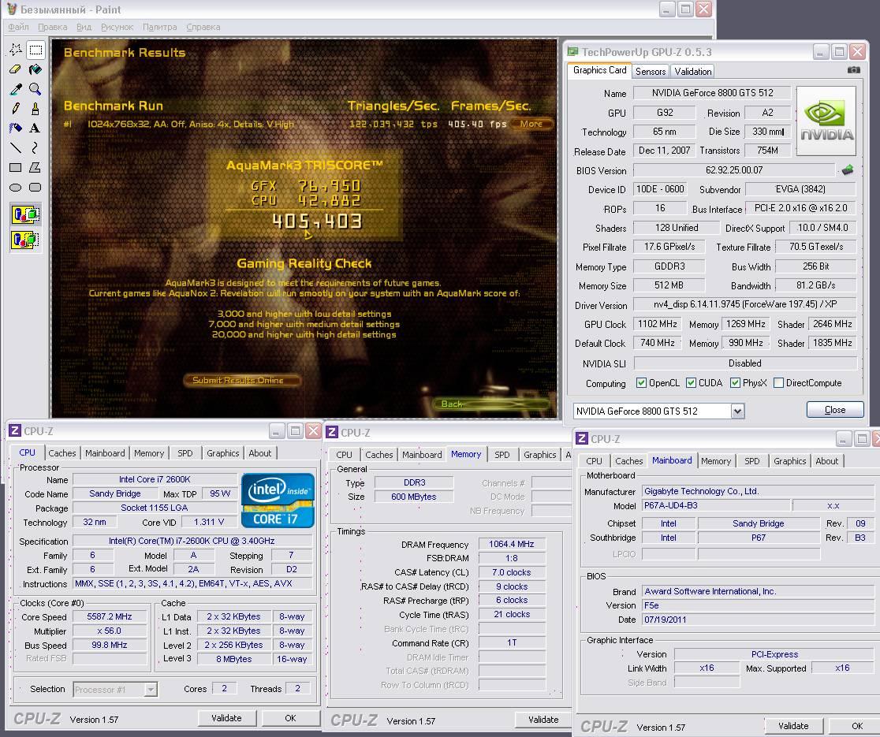Click the GPU Clock value 1102 MHz

(657, 324)
